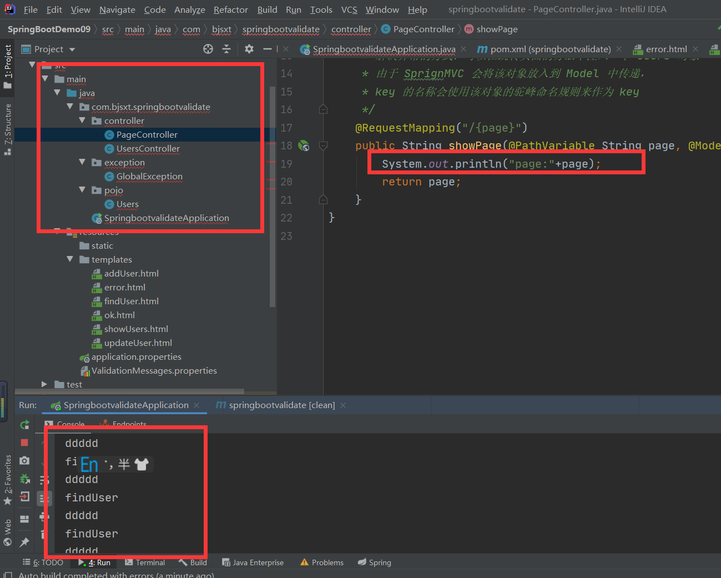Click the locate-file target icon in Project panel

pos(208,49)
